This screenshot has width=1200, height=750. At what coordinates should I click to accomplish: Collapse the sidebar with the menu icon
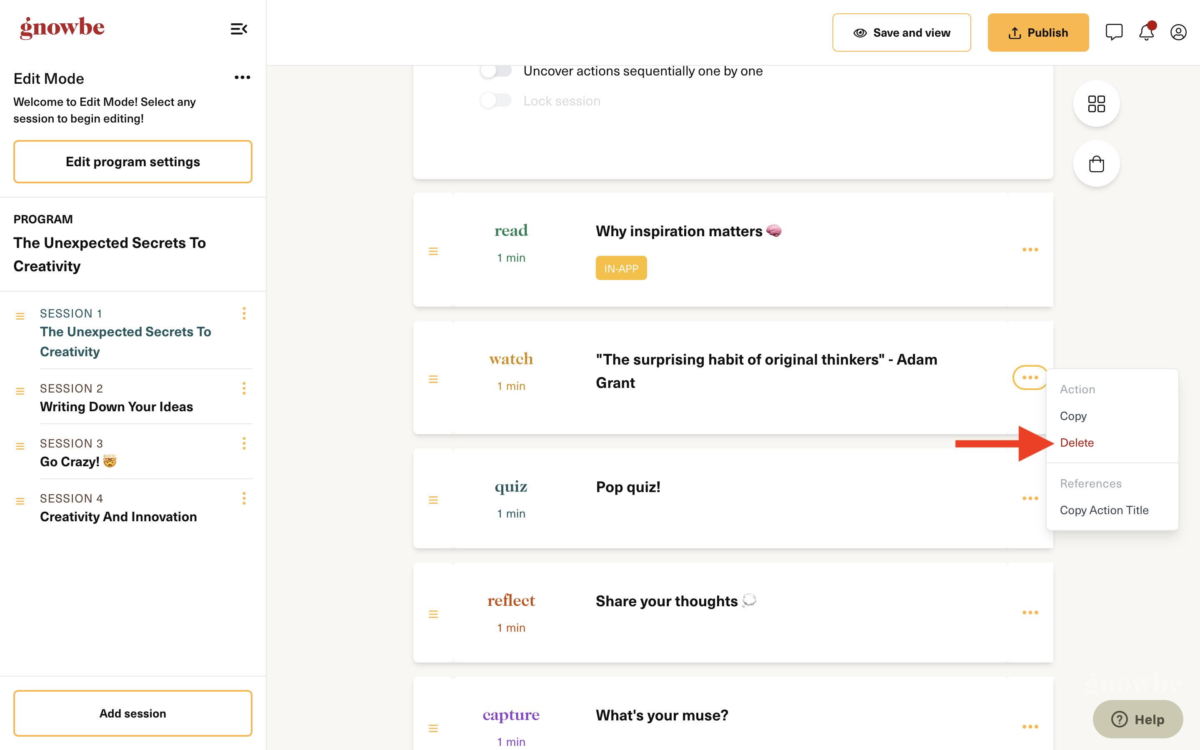[238, 29]
